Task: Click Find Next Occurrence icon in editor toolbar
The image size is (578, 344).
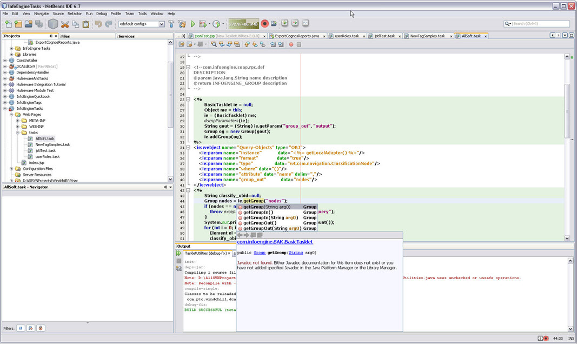Action: click(x=229, y=44)
